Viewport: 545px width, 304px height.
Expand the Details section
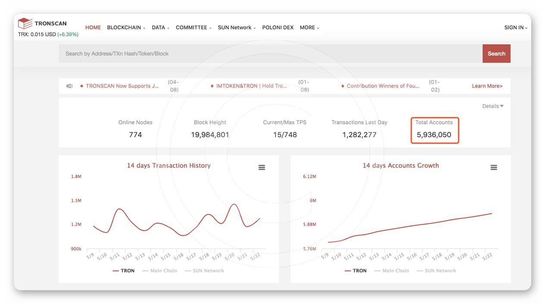[493, 106]
